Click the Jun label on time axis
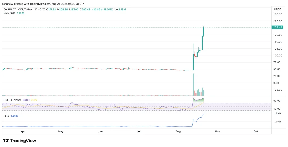Image resolution: width=288 pixels, height=147 pixels. tap(100, 132)
